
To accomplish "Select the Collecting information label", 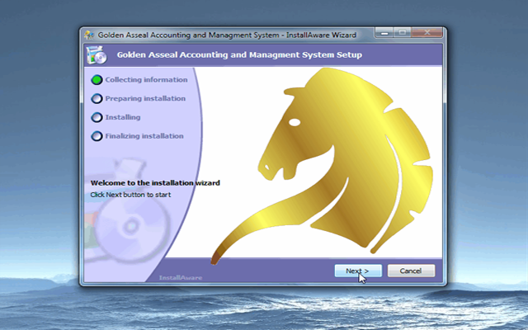I will pos(146,80).
